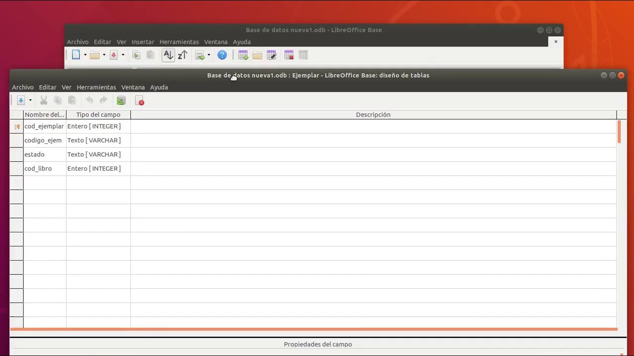Viewport: 634px width, 356px height.
Task: Select the estado field name cell
Action: coord(45,155)
